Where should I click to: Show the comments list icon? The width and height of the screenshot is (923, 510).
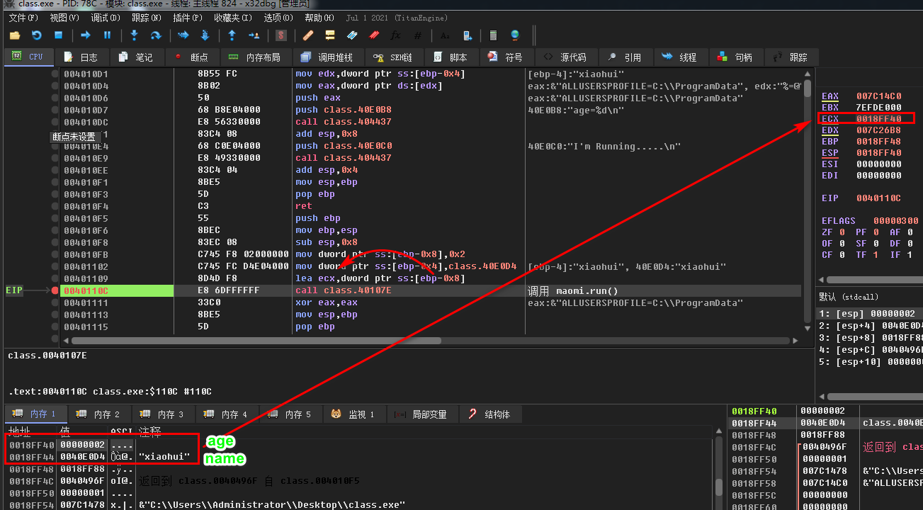(x=330, y=35)
